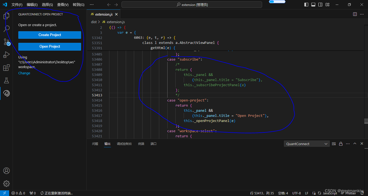Switch to the 问题 panel tab
368x196 pixels.
coord(95,144)
